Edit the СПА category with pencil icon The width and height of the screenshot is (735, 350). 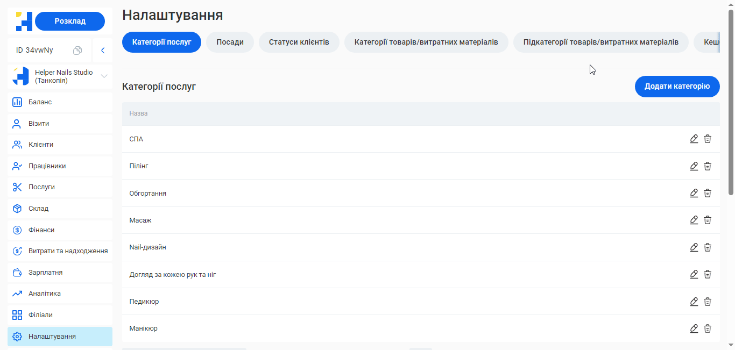click(x=694, y=139)
